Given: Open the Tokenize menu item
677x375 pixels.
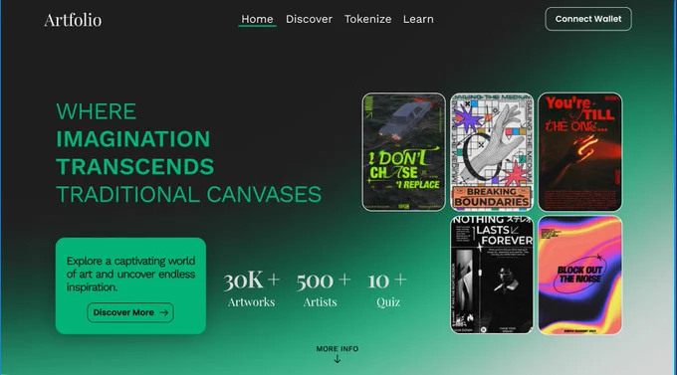Looking at the screenshot, I should pos(367,19).
